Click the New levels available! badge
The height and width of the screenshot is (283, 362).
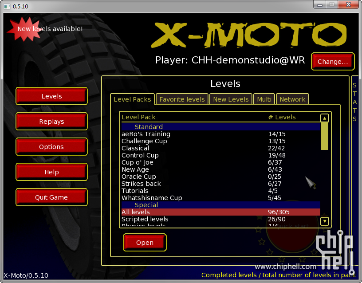tap(45, 29)
